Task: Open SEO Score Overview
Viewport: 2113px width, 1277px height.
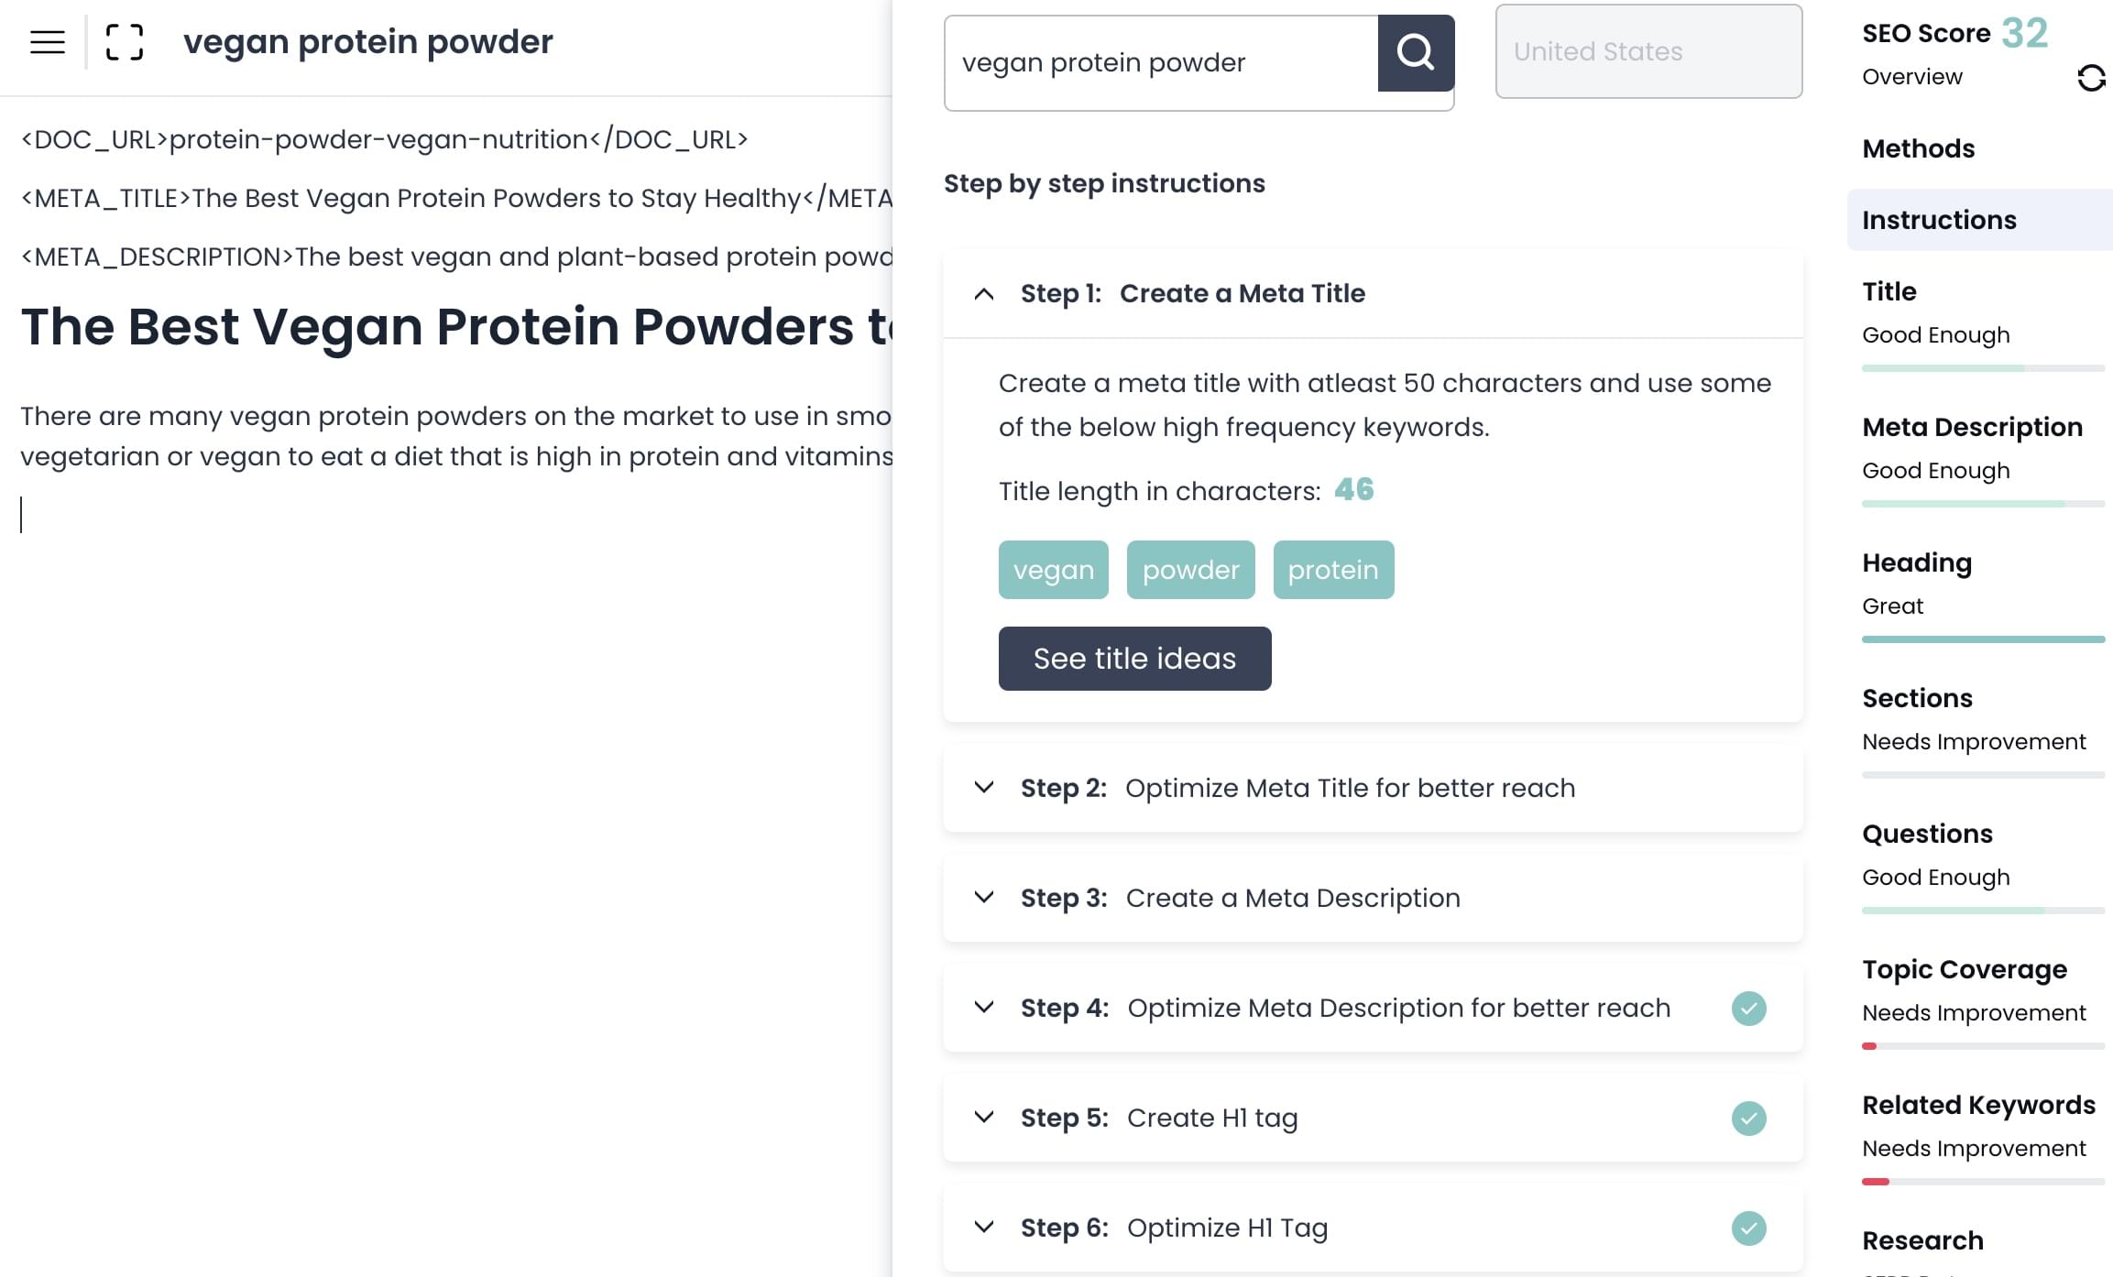Action: click(1912, 77)
